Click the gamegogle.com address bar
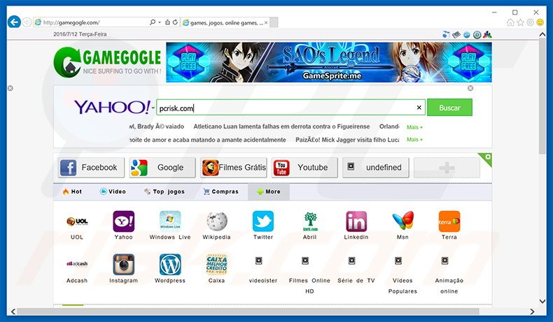Viewport: 553px width, 322px height. (95, 22)
